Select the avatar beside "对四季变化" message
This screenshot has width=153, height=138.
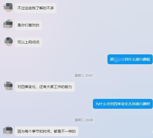[8, 86]
